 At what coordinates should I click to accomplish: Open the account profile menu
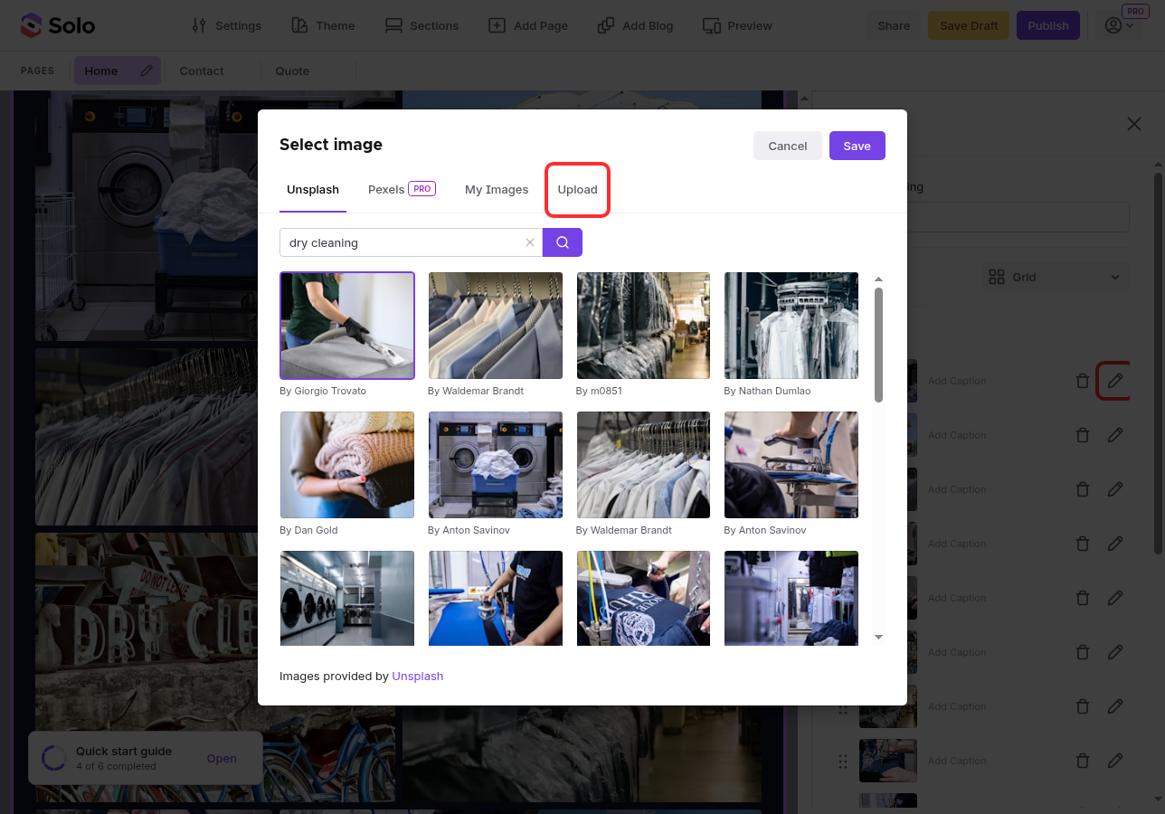point(1119,25)
